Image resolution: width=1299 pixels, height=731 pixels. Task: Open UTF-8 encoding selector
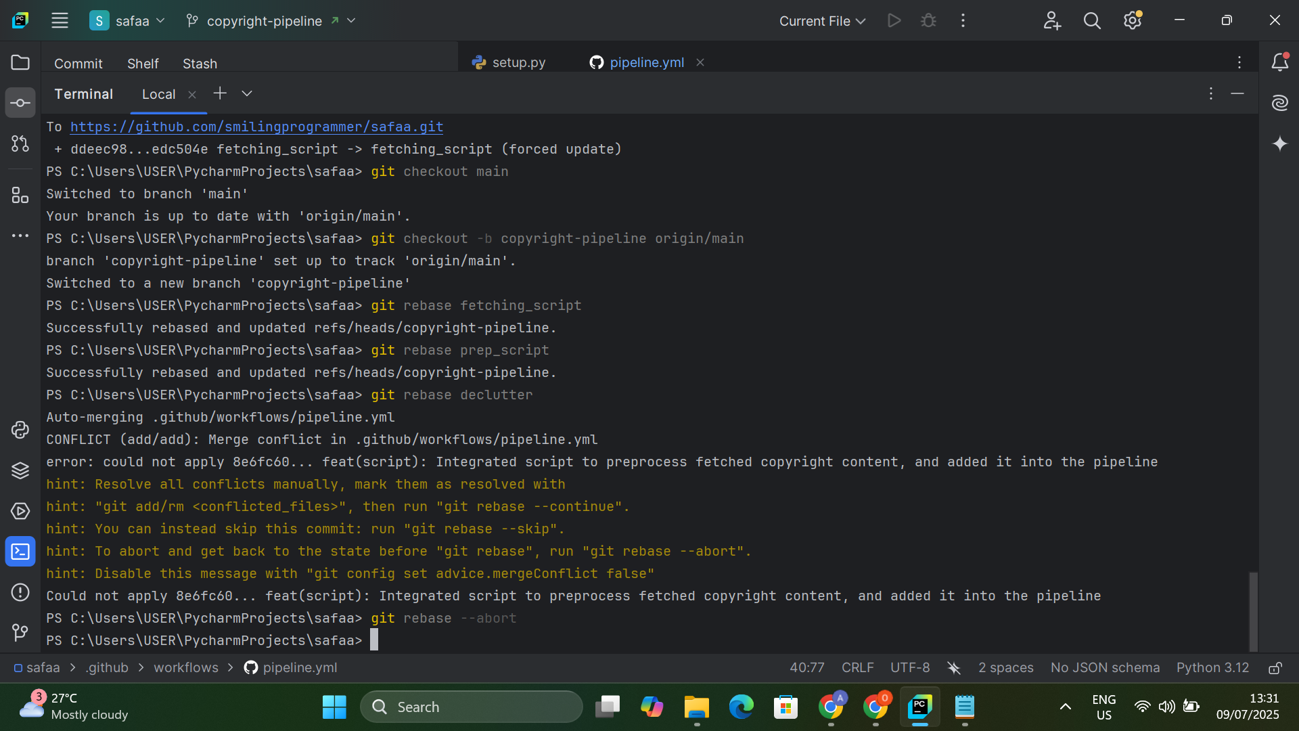(910, 668)
